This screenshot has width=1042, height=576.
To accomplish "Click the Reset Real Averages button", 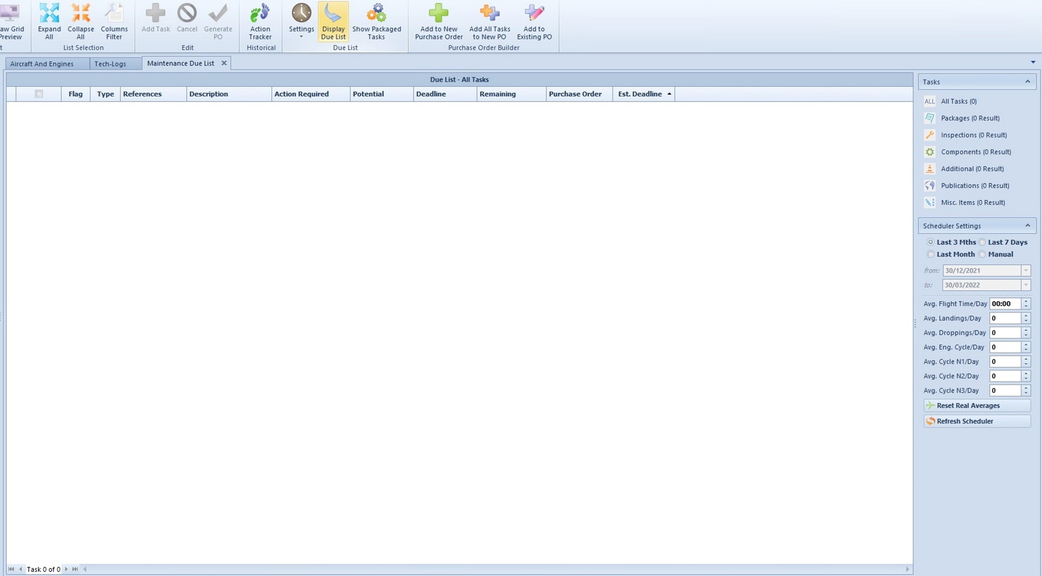I will tap(976, 405).
